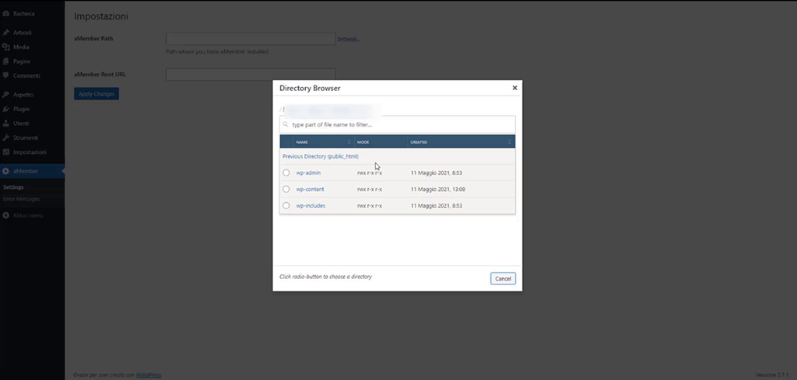Viewport: 797px width, 380px height.
Task: Open the Bacheca dashboard icon
Action: coord(6,14)
